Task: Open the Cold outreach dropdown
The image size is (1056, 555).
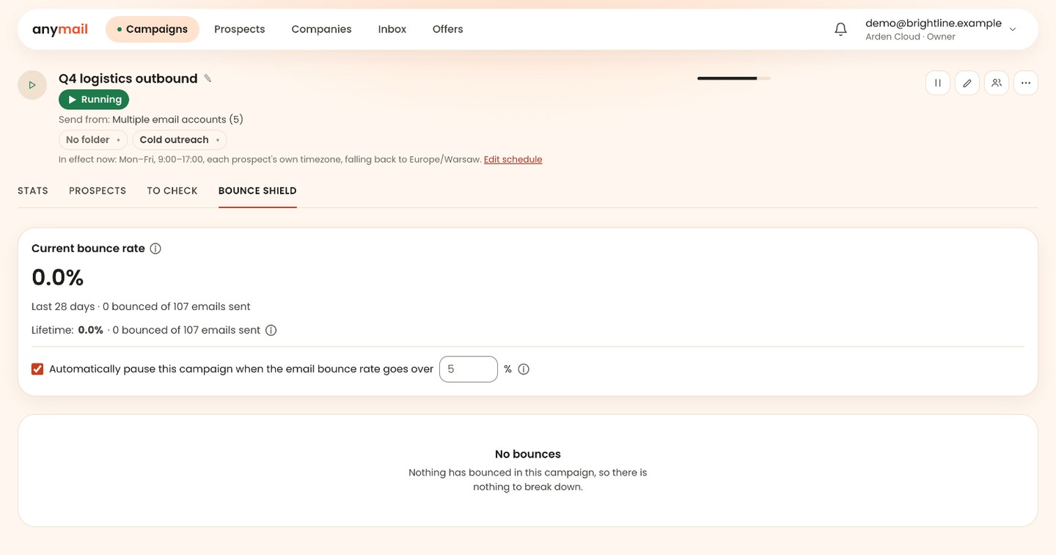Action: [180, 140]
